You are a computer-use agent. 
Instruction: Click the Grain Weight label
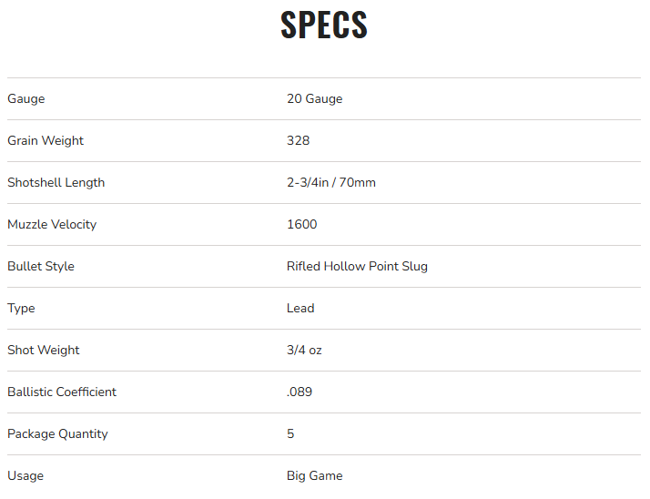46,140
